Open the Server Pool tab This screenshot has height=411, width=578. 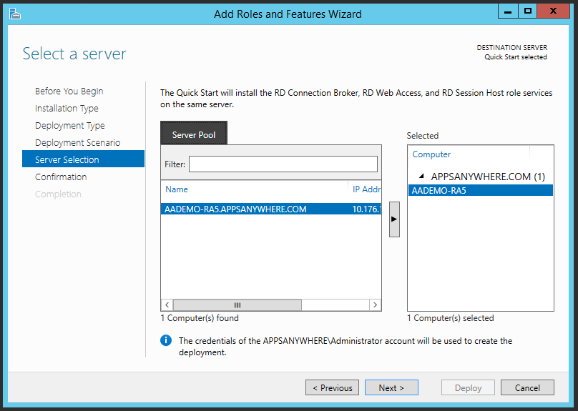point(194,134)
